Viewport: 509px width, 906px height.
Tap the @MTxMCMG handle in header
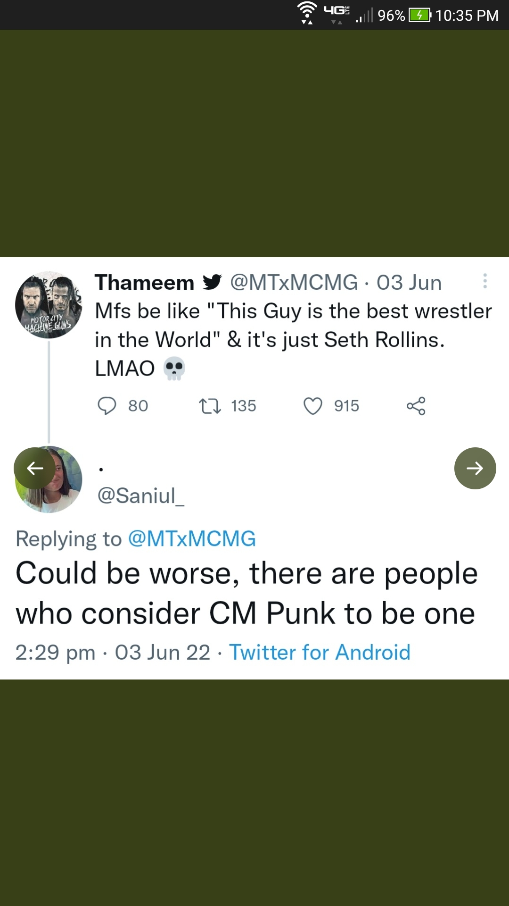(x=294, y=283)
